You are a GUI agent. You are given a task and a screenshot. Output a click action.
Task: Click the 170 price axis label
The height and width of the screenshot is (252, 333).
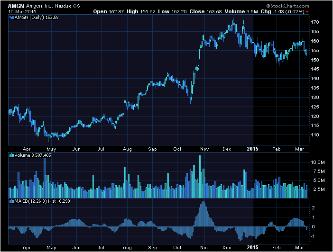pyautogui.click(x=315, y=22)
